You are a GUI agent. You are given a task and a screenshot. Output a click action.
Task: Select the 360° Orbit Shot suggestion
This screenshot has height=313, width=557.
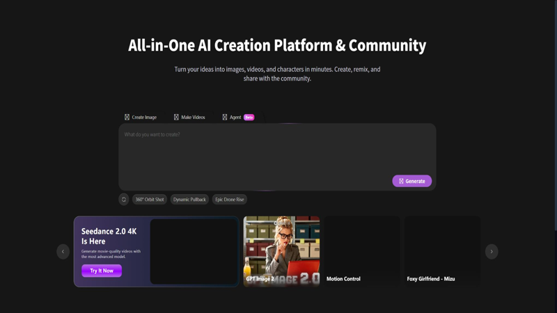(x=150, y=200)
